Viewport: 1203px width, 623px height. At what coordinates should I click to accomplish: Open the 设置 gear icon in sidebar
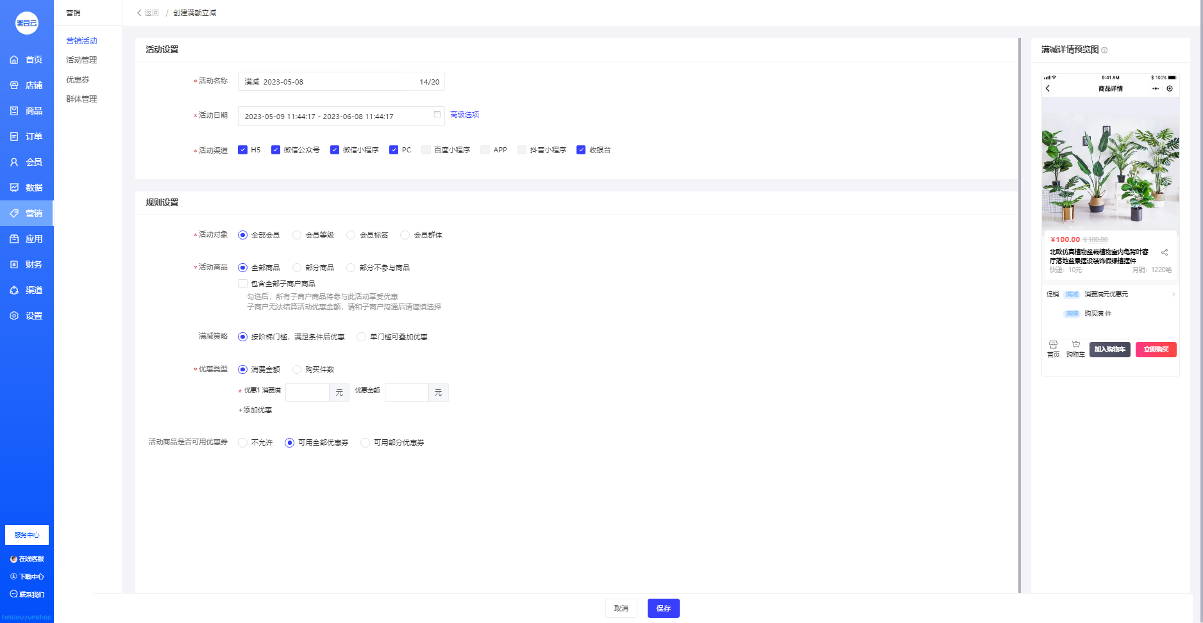point(14,316)
